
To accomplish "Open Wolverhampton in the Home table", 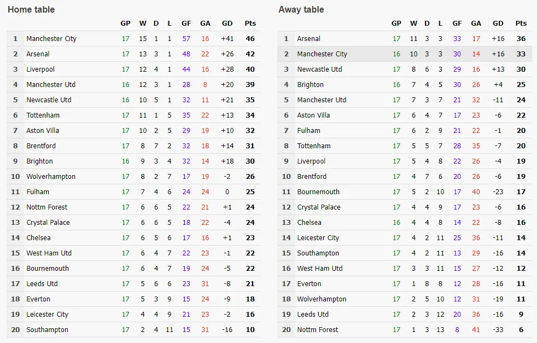I will click(51, 177).
